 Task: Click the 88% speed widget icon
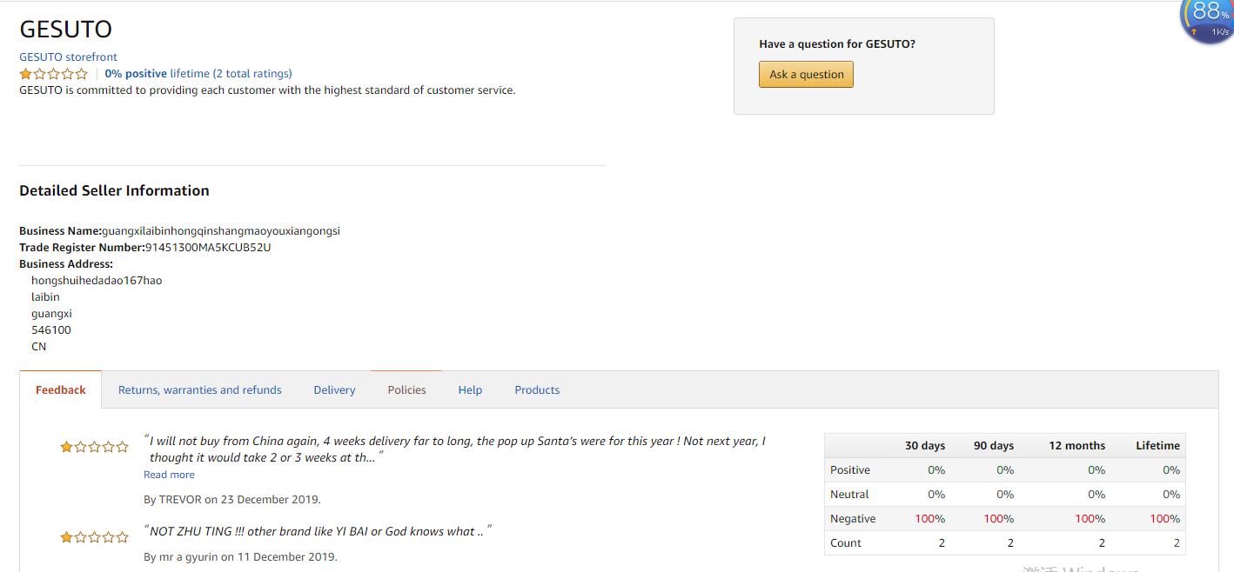pyautogui.click(x=1209, y=17)
